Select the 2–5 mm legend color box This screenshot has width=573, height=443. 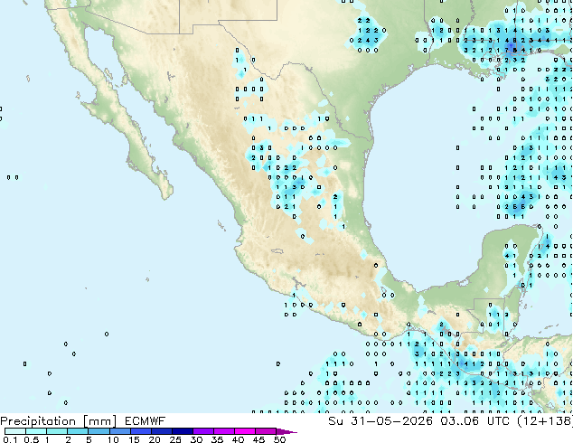(x=78, y=431)
